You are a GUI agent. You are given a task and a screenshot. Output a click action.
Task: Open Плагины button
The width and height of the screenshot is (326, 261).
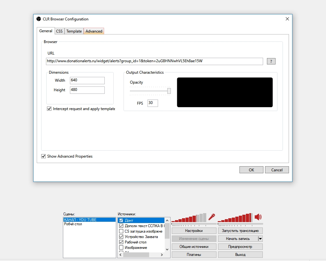pos(194,255)
